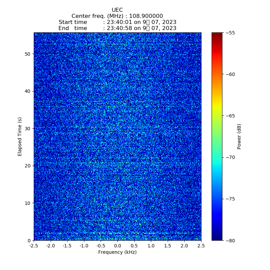Viewport: 270px width, 270px height.
Task: Click the Power (dB) colorbar label
Action: point(239,136)
